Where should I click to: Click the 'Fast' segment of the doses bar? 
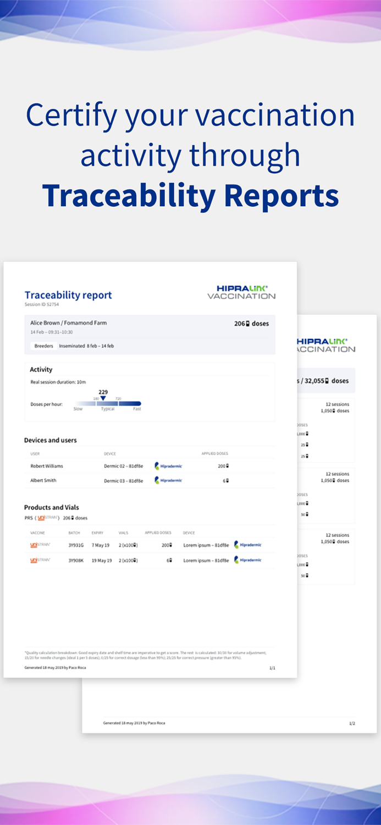(129, 404)
